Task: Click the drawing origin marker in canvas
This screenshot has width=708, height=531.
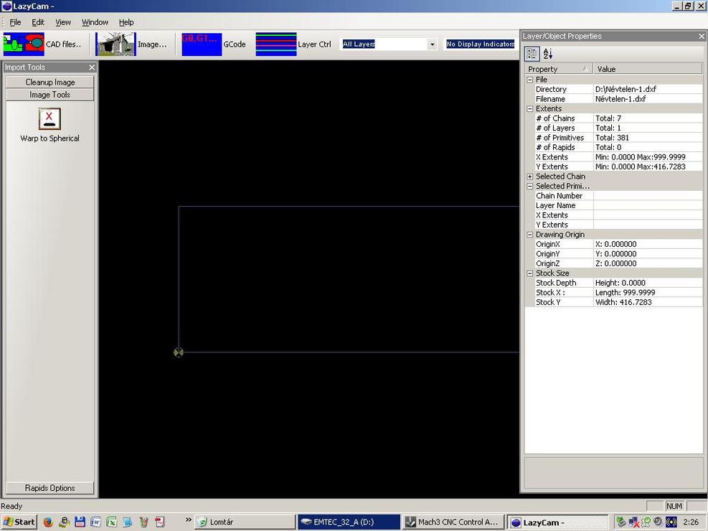Action: 179,352
